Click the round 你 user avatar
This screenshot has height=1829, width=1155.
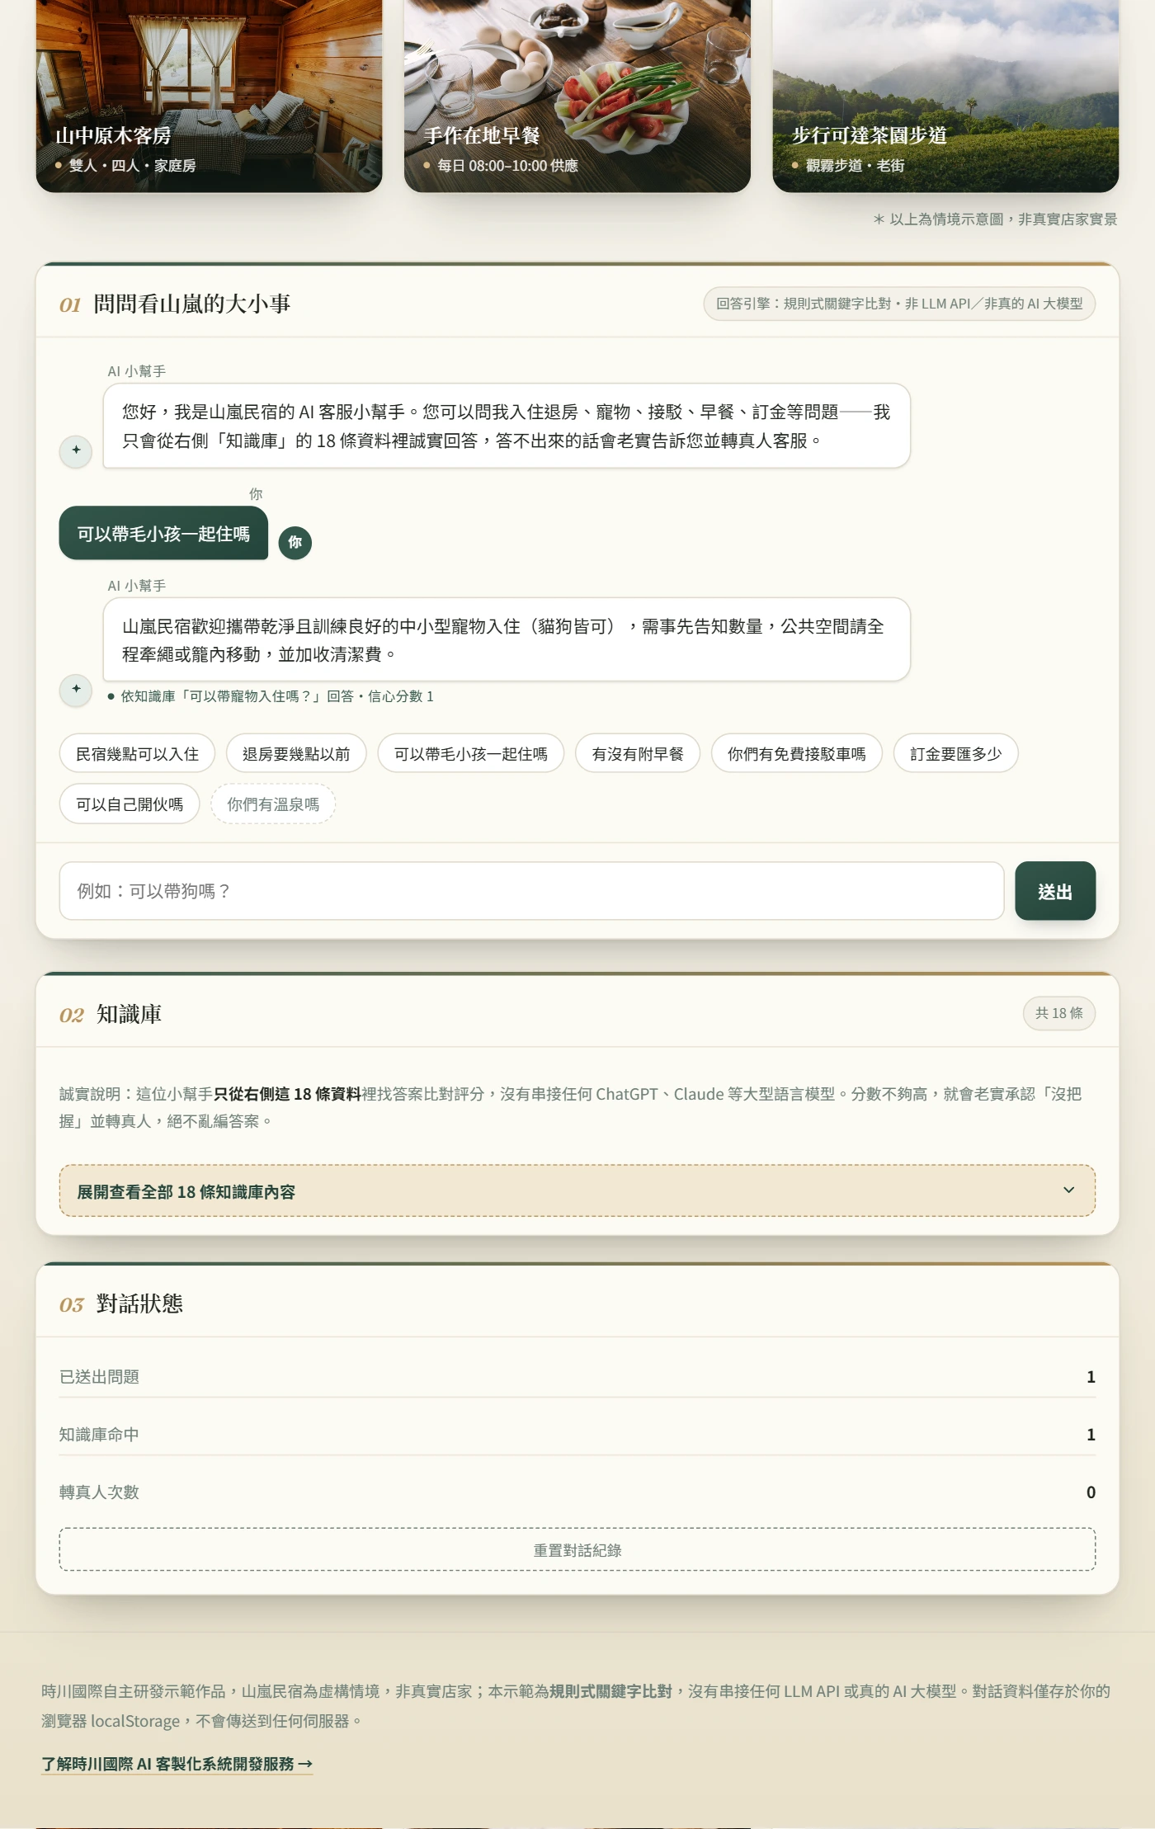295,543
